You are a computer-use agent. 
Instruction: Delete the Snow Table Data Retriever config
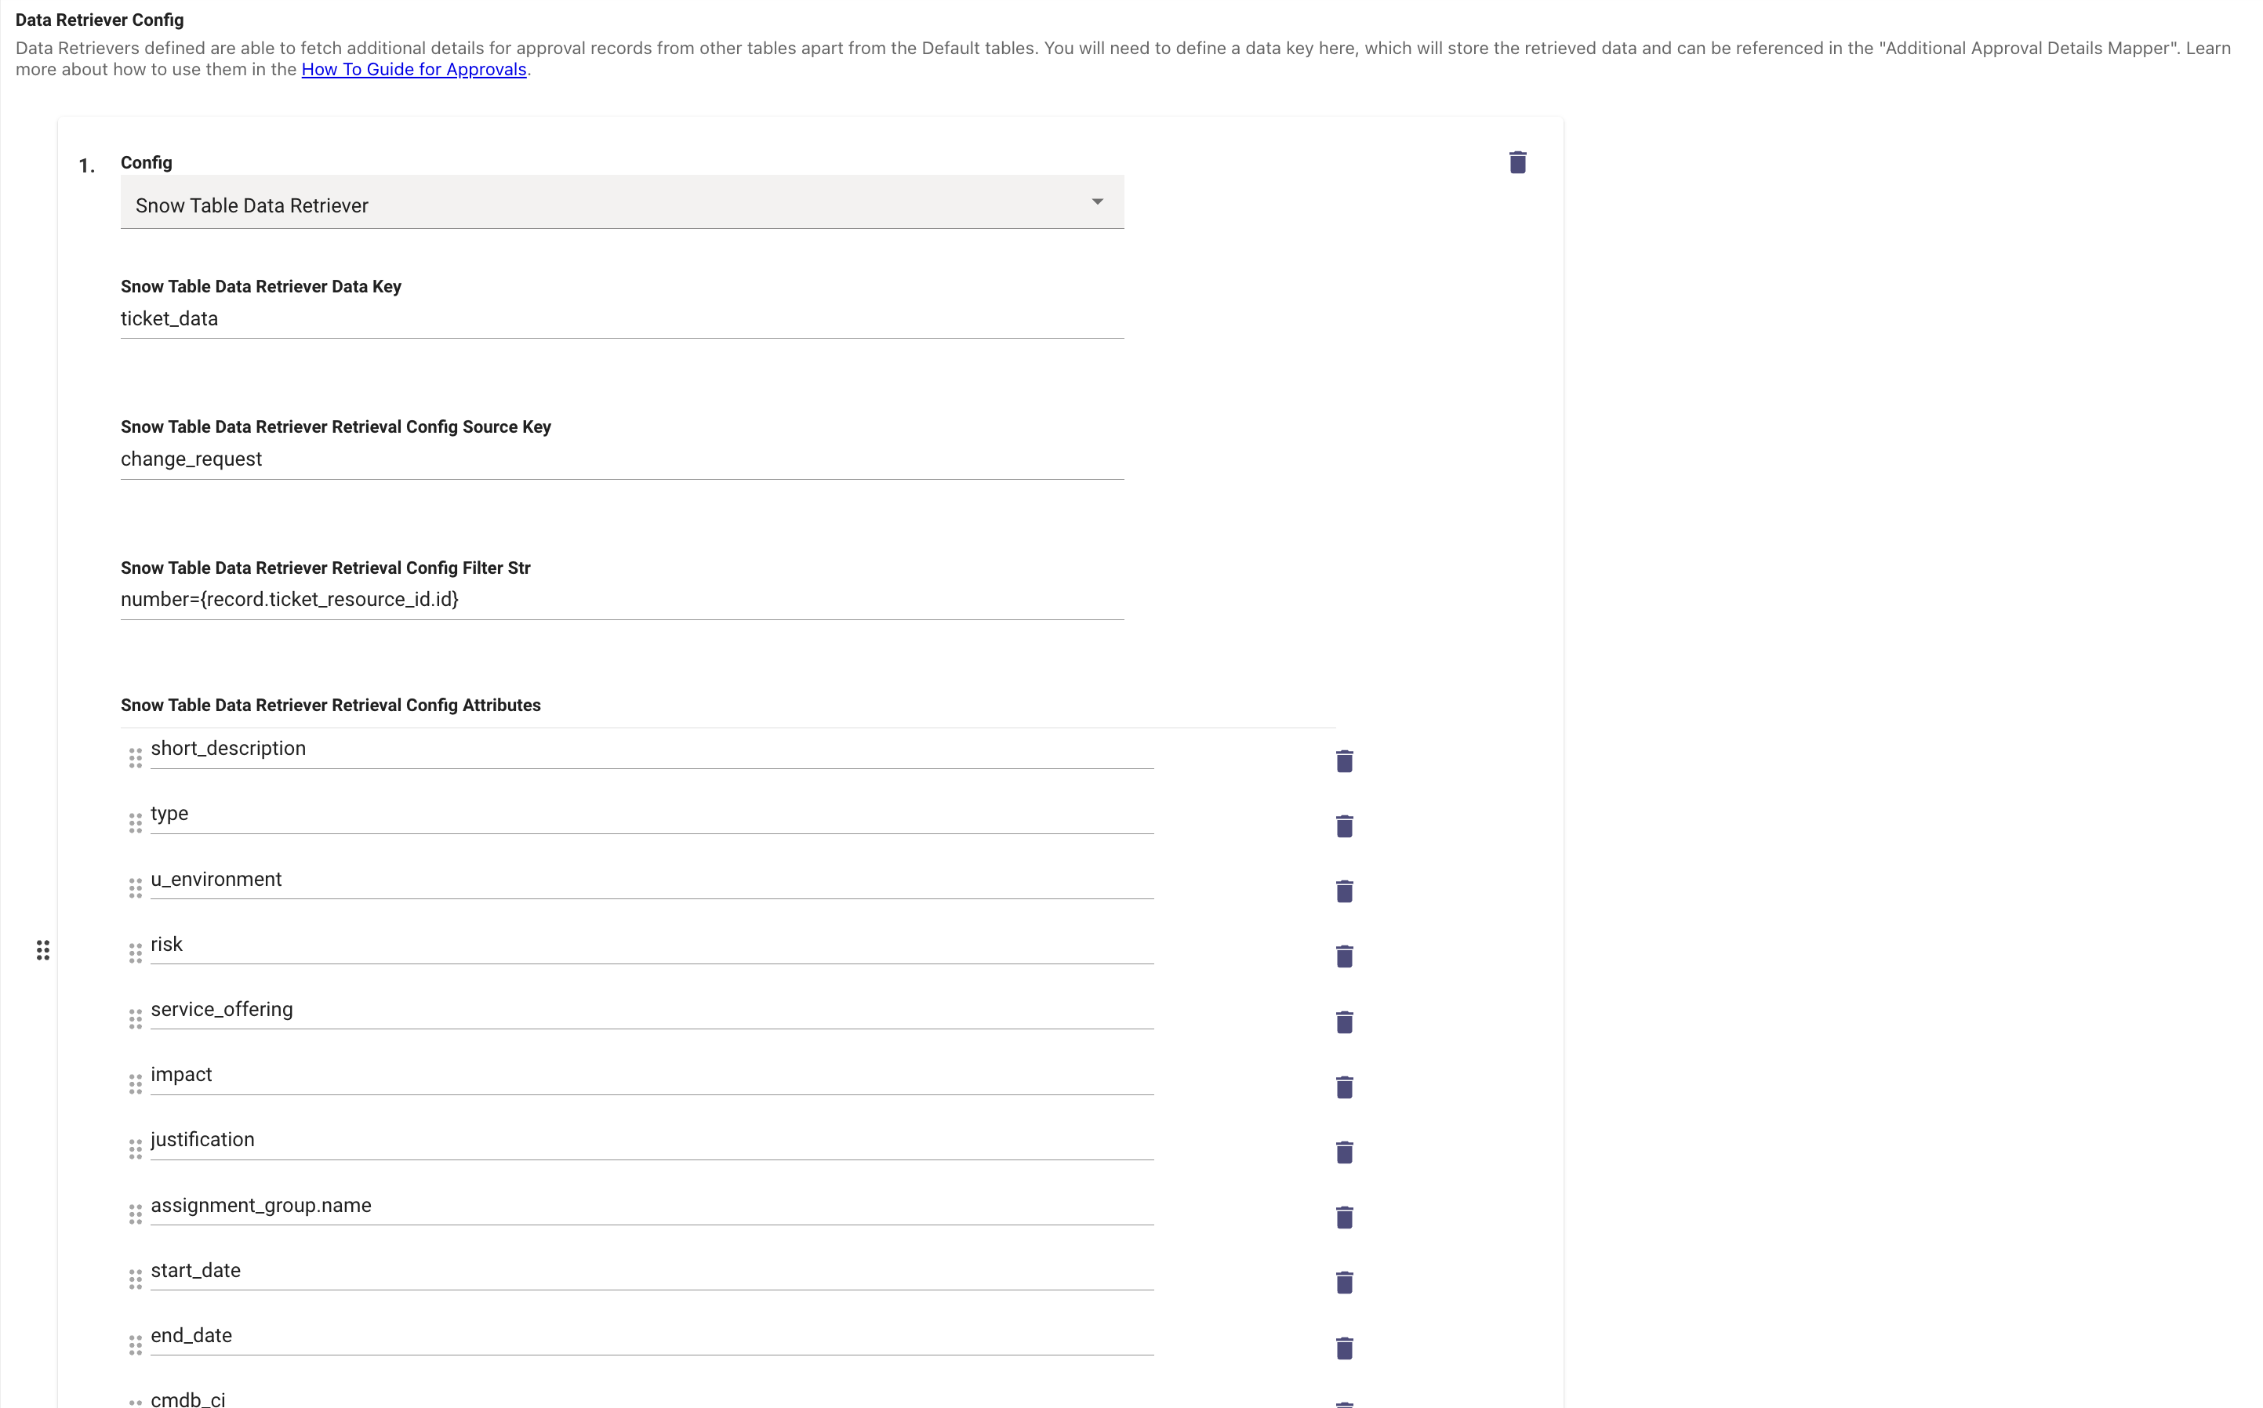coord(1517,162)
